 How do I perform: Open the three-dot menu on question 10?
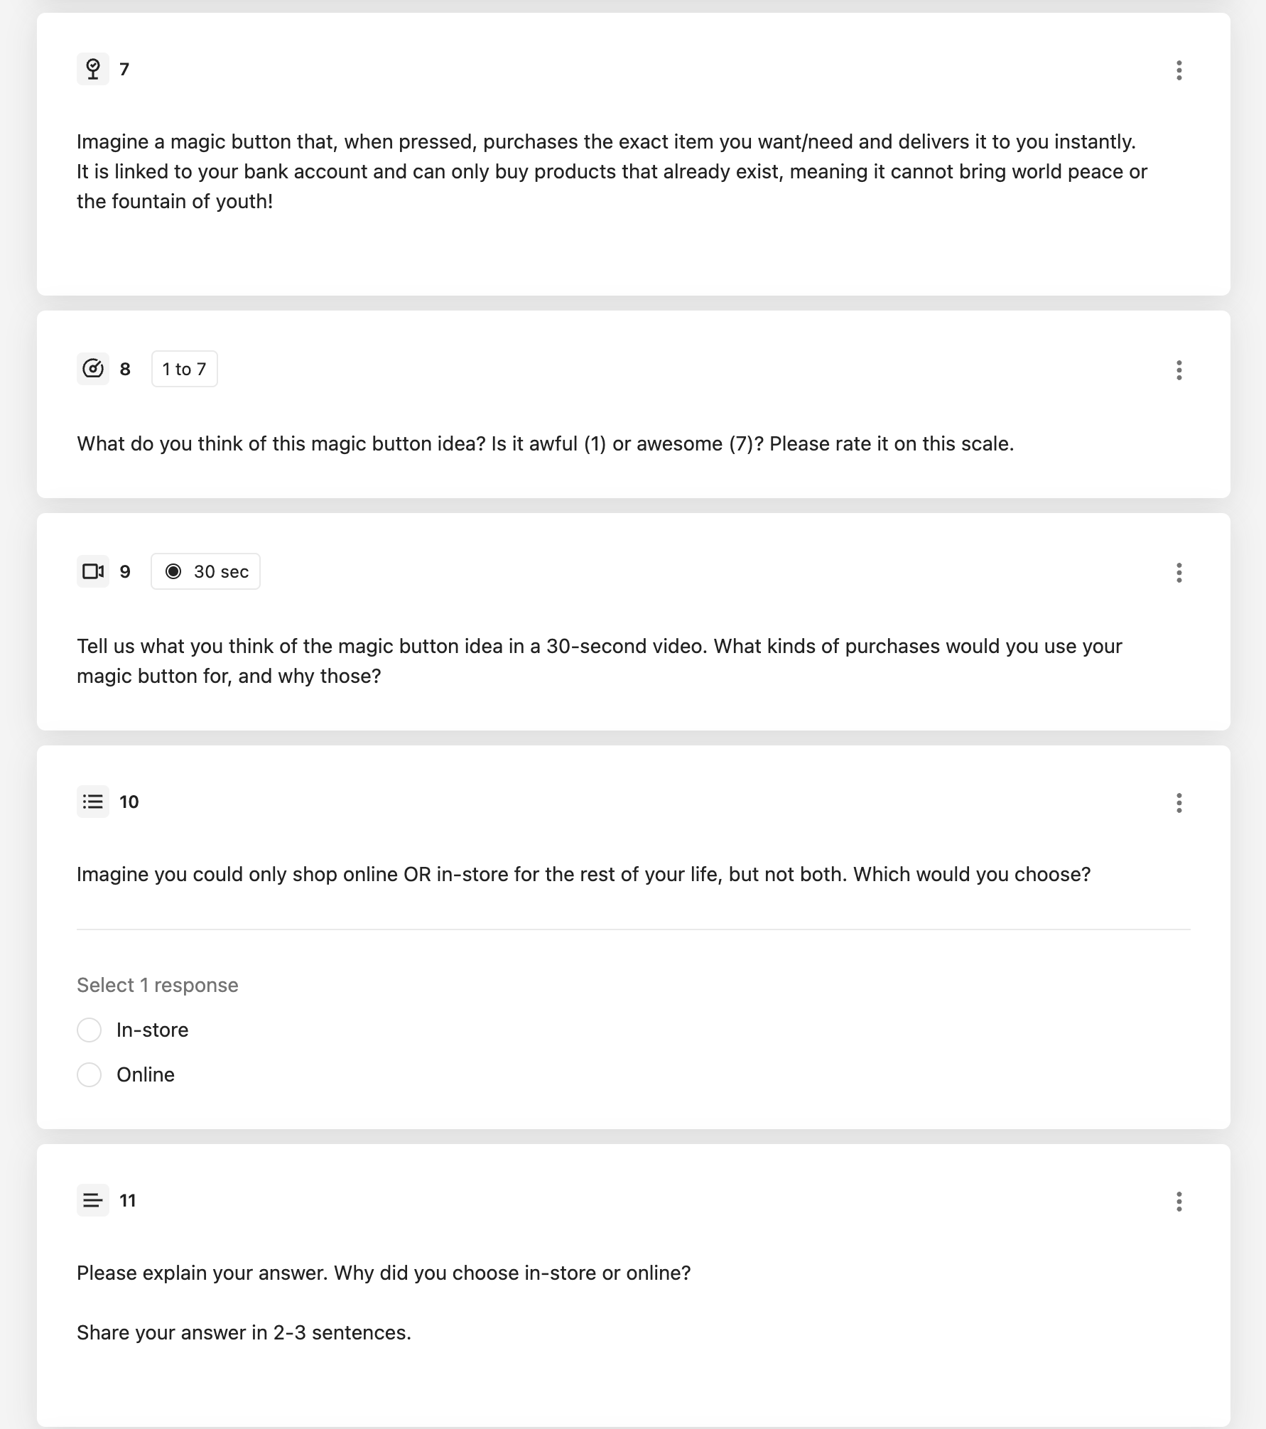[1179, 802]
